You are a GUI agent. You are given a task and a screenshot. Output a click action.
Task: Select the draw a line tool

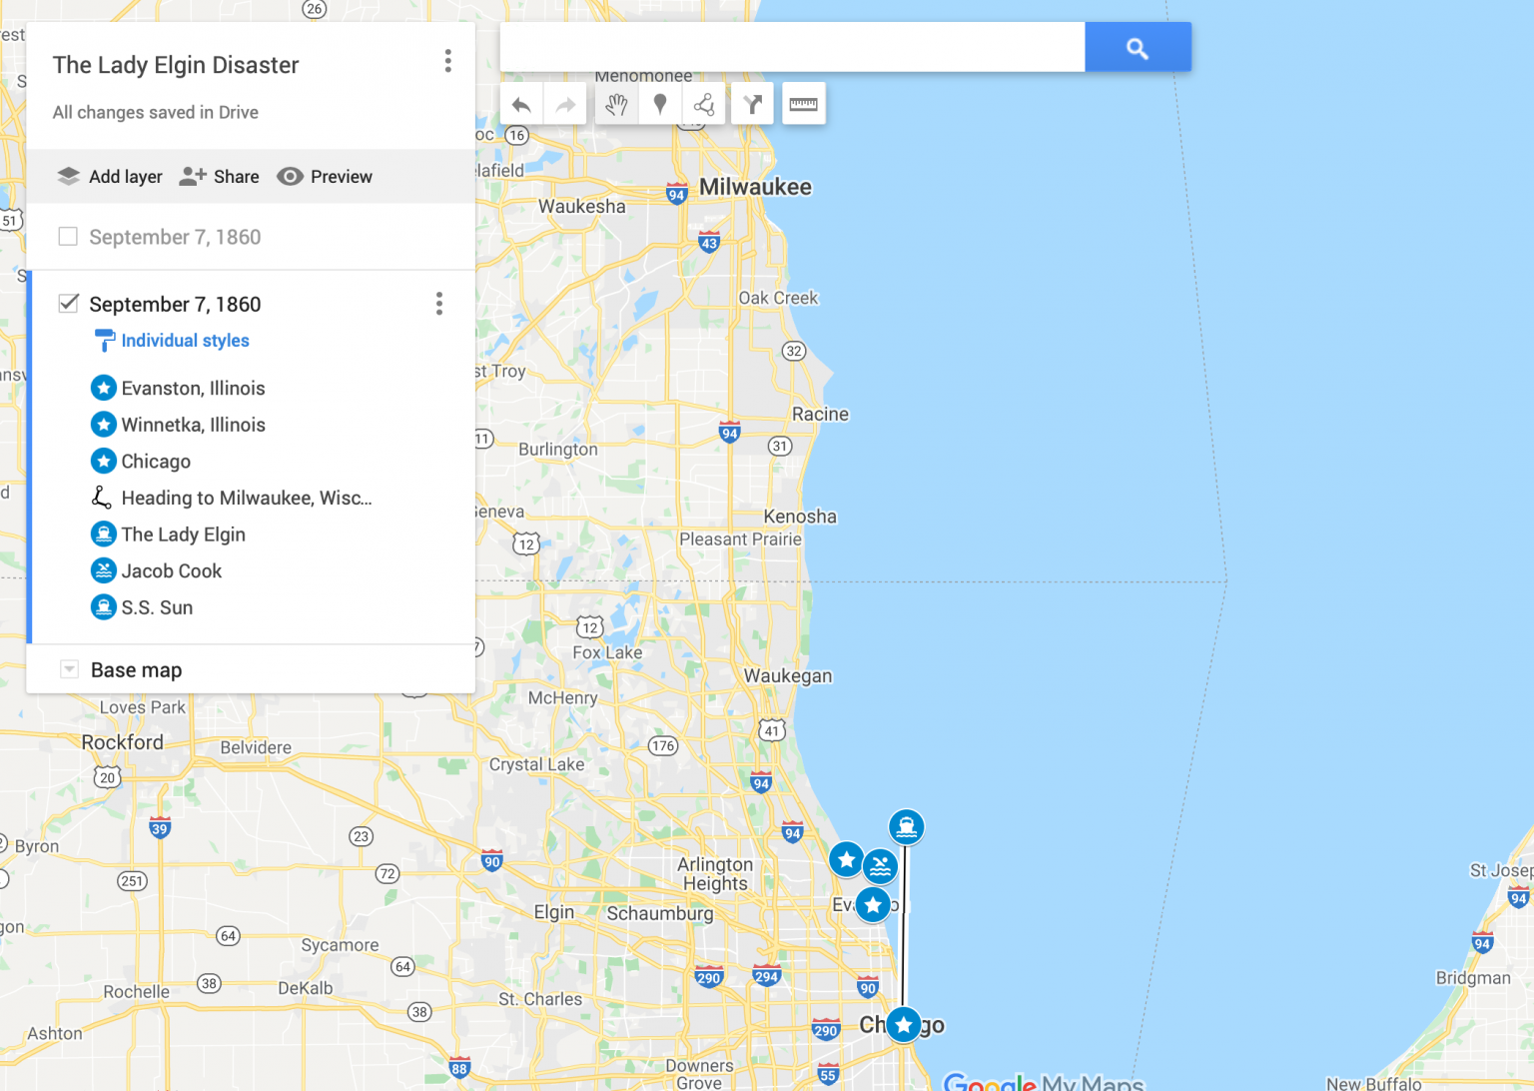(703, 103)
